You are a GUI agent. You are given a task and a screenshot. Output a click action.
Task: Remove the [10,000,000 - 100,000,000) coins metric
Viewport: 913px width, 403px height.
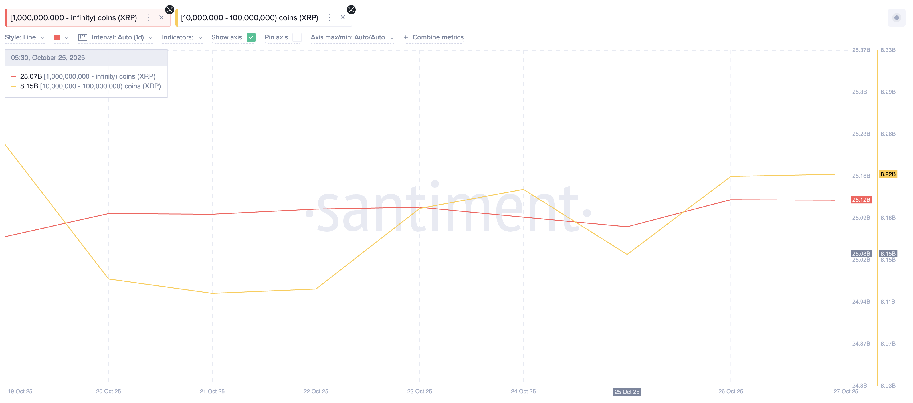tap(342, 17)
